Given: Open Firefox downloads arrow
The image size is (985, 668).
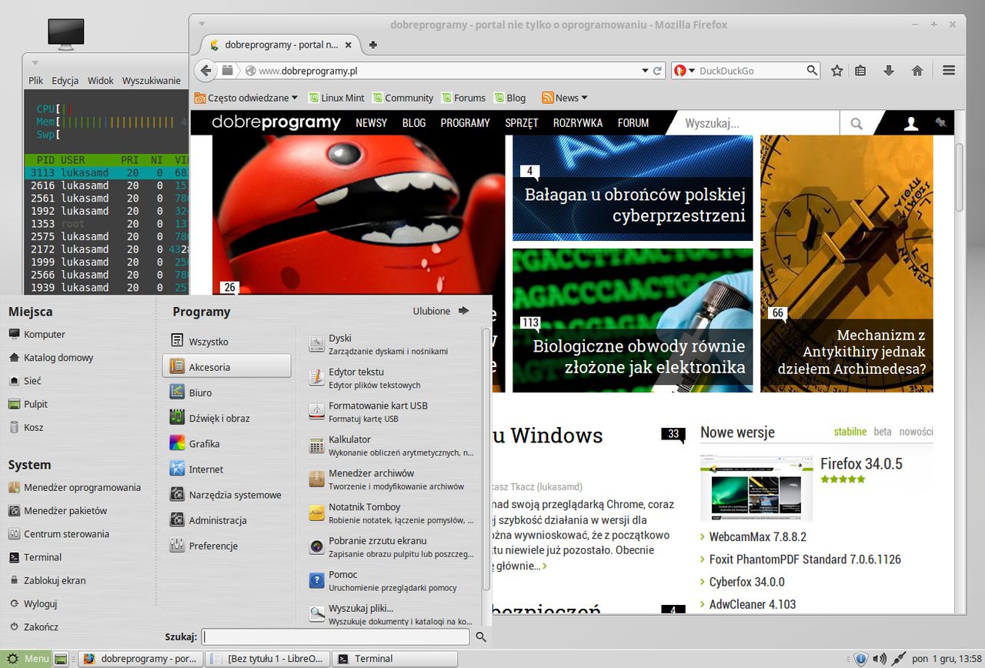Looking at the screenshot, I should click(889, 70).
